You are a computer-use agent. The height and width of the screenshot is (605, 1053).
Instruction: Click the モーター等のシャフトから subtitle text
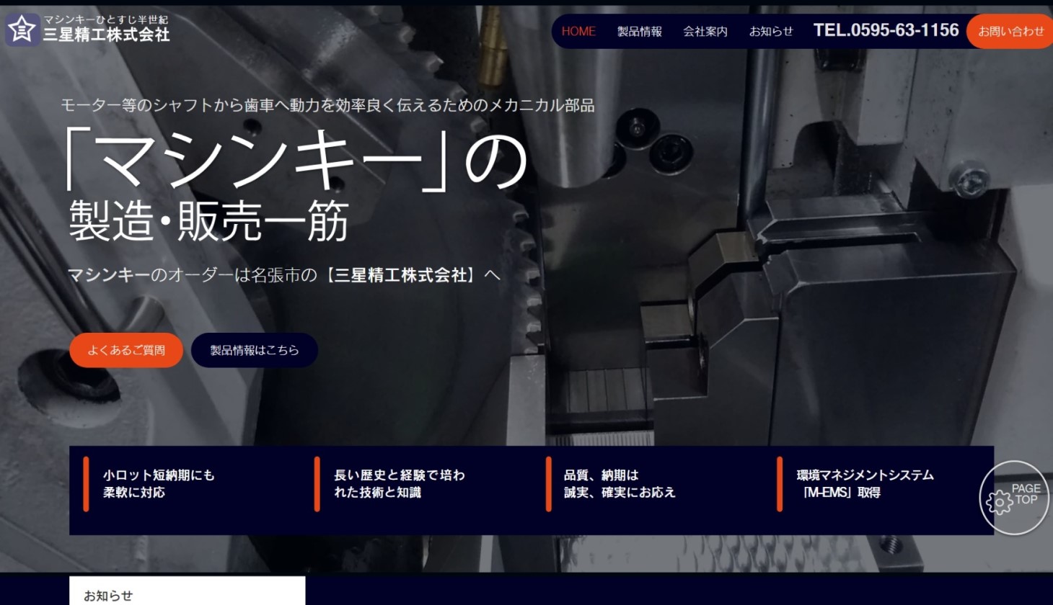point(327,105)
